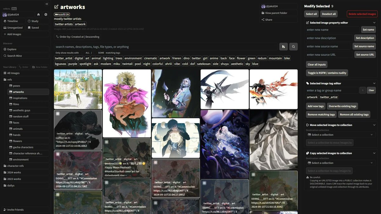Click the clock icon on Study

click(x=29, y=21)
